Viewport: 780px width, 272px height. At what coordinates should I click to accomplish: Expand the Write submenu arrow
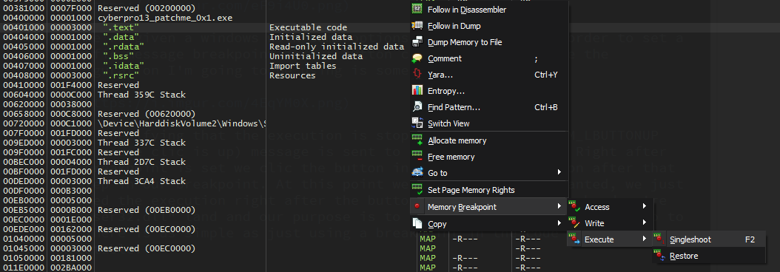(x=645, y=222)
